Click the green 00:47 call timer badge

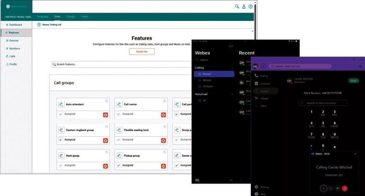tap(354, 81)
